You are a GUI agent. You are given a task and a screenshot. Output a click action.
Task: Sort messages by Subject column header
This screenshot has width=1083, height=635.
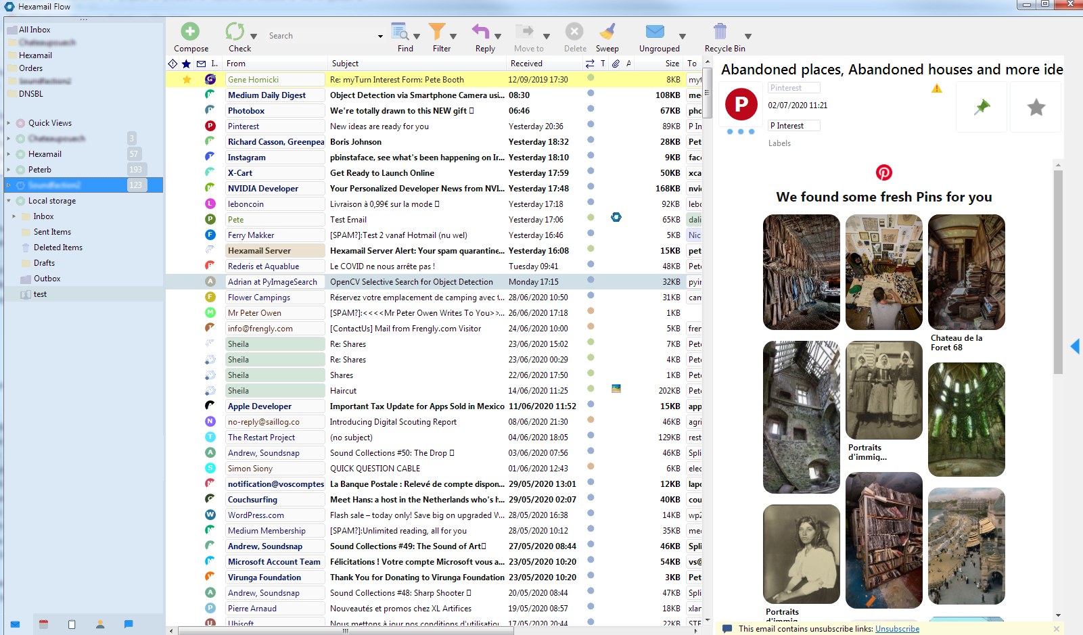point(345,64)
